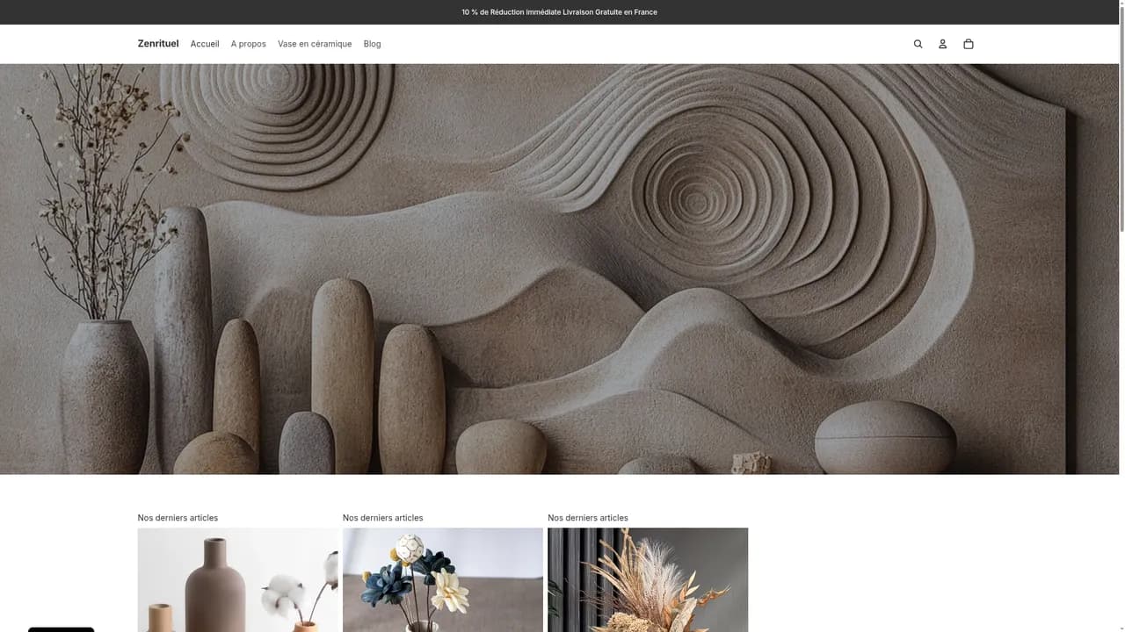Image resolution: width=1125 pixels, height=632 pixels.
Task: Open the dried pampas bouquet thumbnail
Action: click(x=648, y=580)
